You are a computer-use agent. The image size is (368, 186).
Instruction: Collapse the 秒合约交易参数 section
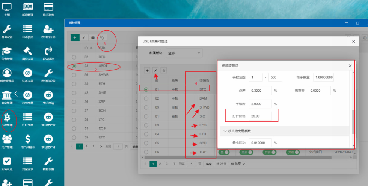[x=225, y=131]
